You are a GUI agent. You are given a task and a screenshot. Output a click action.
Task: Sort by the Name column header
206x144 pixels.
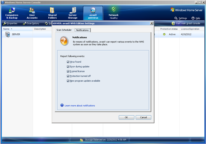point(17,29)
